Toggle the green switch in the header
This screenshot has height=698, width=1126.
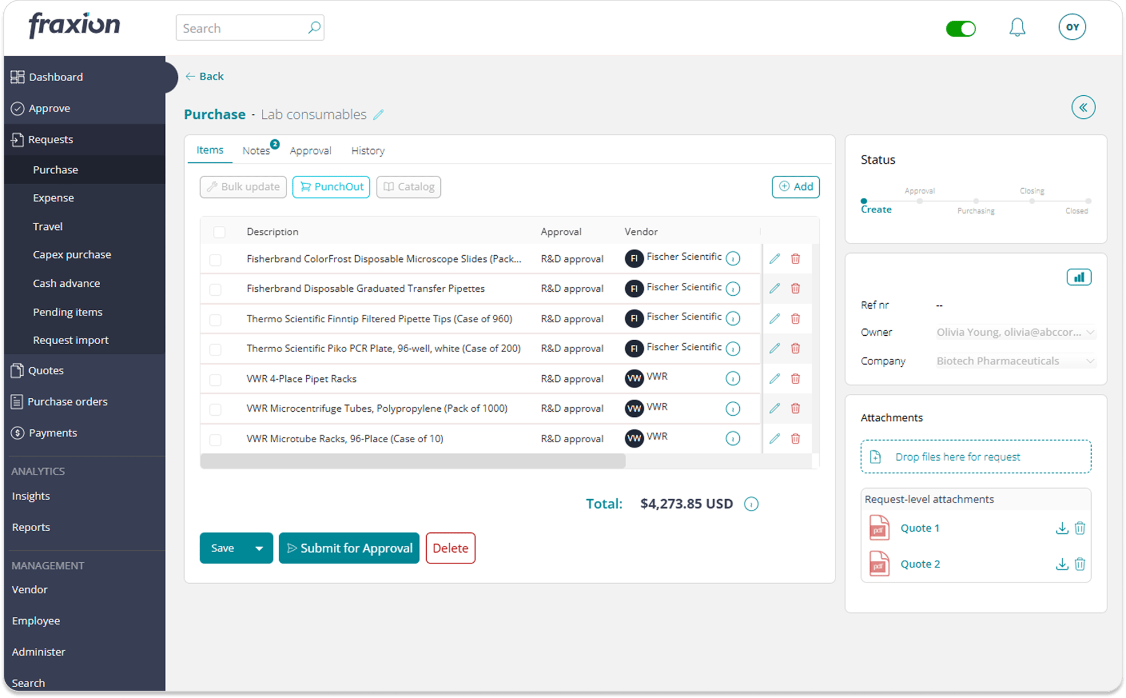pyautogui.click(x=961, y=28)
